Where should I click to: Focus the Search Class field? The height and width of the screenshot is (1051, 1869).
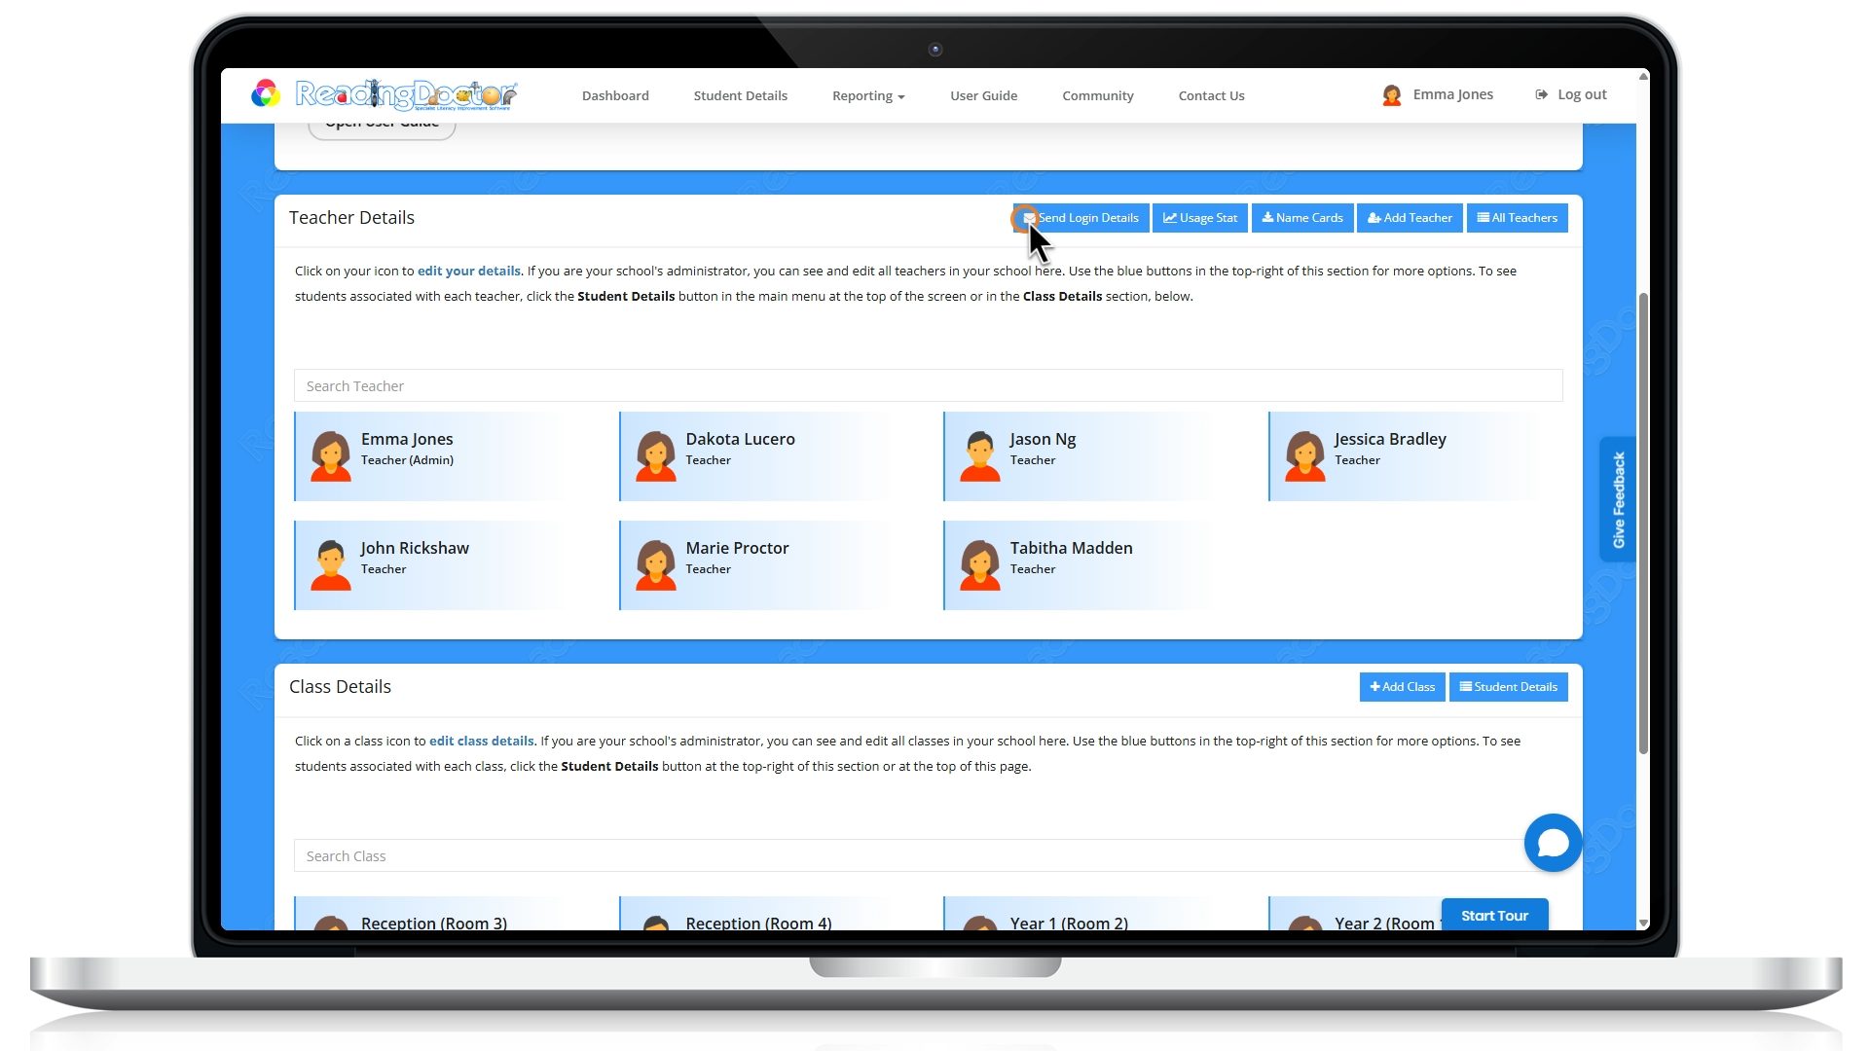tap(928, 855)
